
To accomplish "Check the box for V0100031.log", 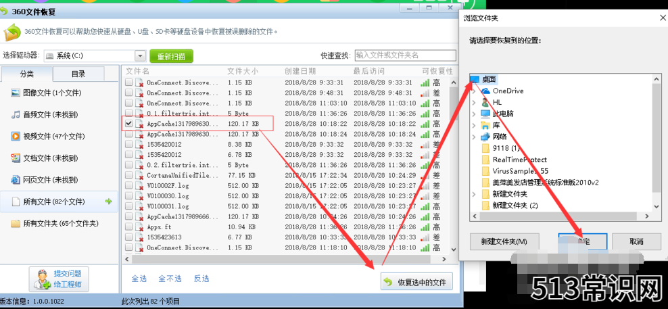I will pyautogui.click(x=128, y=206).
